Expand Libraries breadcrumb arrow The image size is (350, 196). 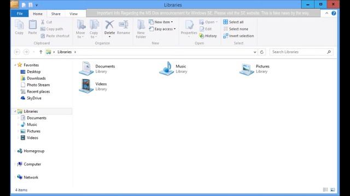[75, 52]
